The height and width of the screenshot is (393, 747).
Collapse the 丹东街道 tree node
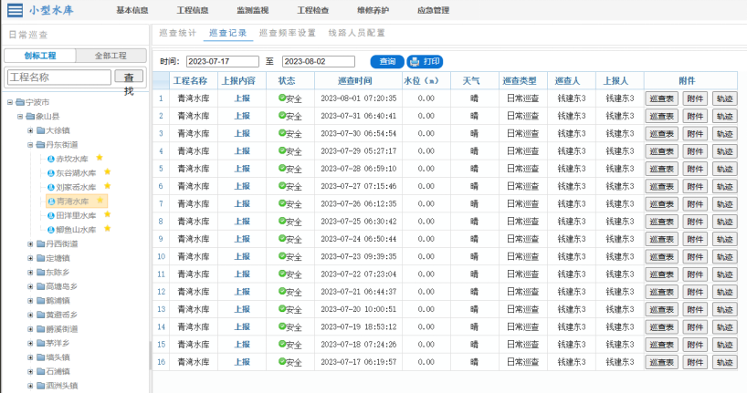(x=30, y=145)
